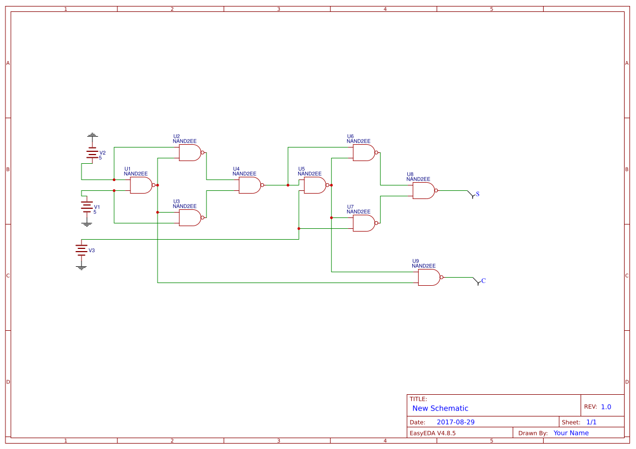Click the ground symbol above V2
This screenshot has width=636, height=449.
(x=92, y=135)
